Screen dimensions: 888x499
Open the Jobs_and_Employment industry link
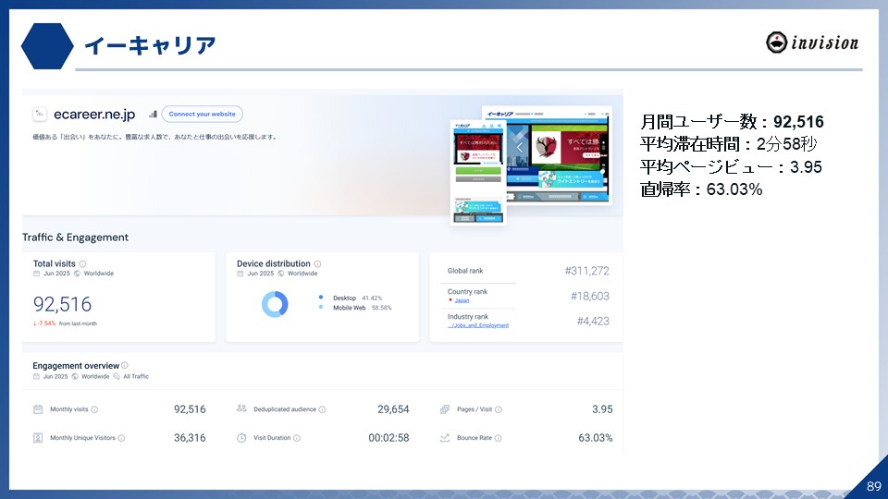[478, 325]
